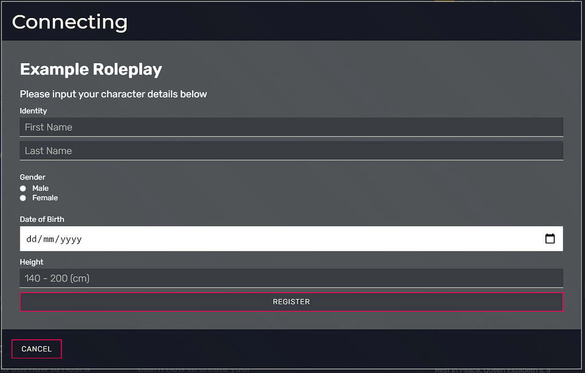Submit the form with REGISTER
The width and height of the screenshot is (585, 373).
(x=292, y=302)
